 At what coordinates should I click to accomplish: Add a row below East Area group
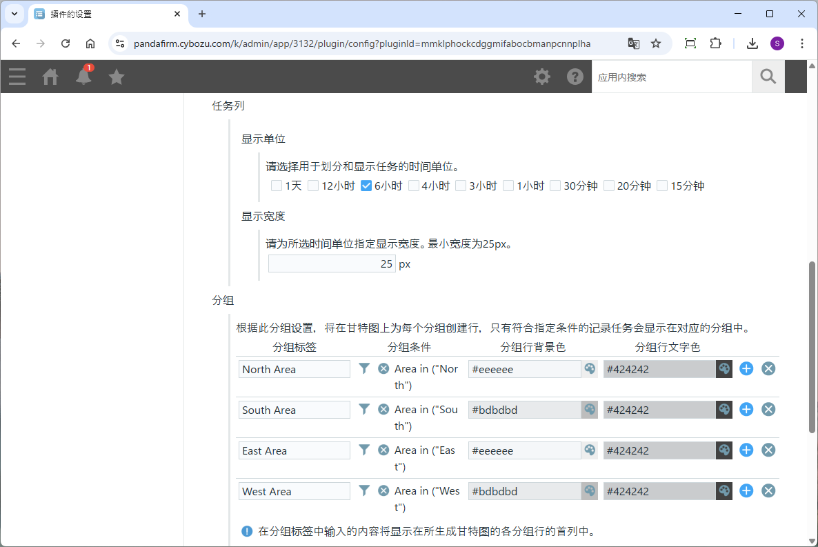coord(746,450)
